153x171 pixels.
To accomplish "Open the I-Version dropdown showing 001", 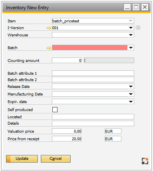I will point(131,28).
